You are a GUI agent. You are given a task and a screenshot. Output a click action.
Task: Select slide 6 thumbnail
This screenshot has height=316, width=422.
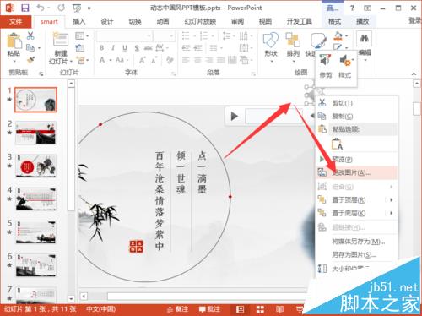point(35,265)
